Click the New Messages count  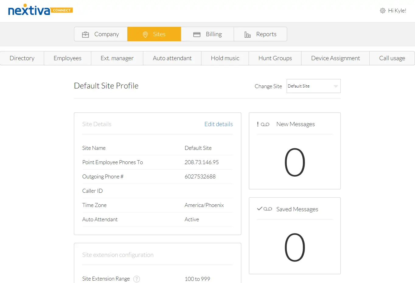point(295,162)
